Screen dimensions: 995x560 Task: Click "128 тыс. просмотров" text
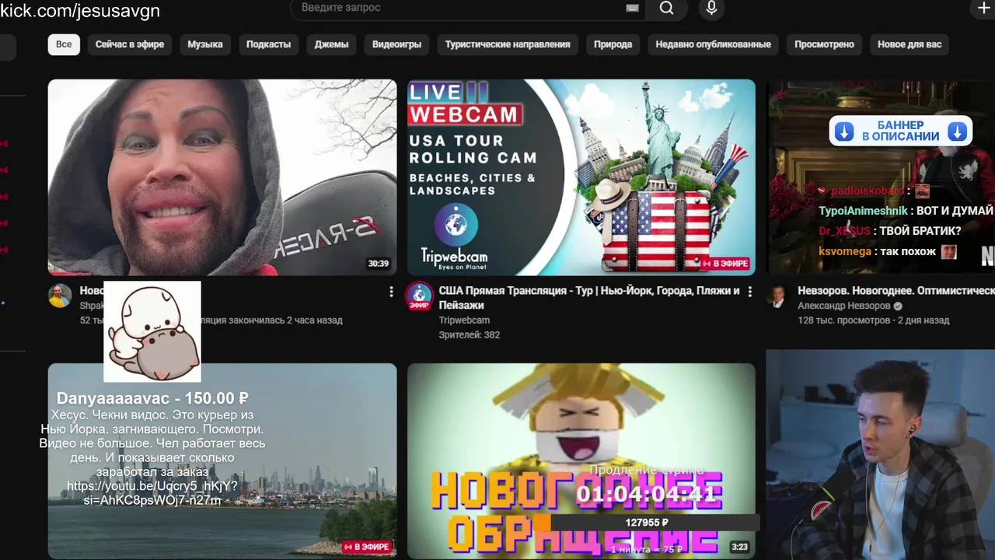pyautogui.click(x=843, y=320)
